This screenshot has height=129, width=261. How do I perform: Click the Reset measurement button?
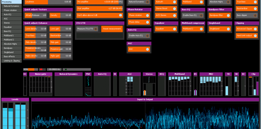coord(112,29)
